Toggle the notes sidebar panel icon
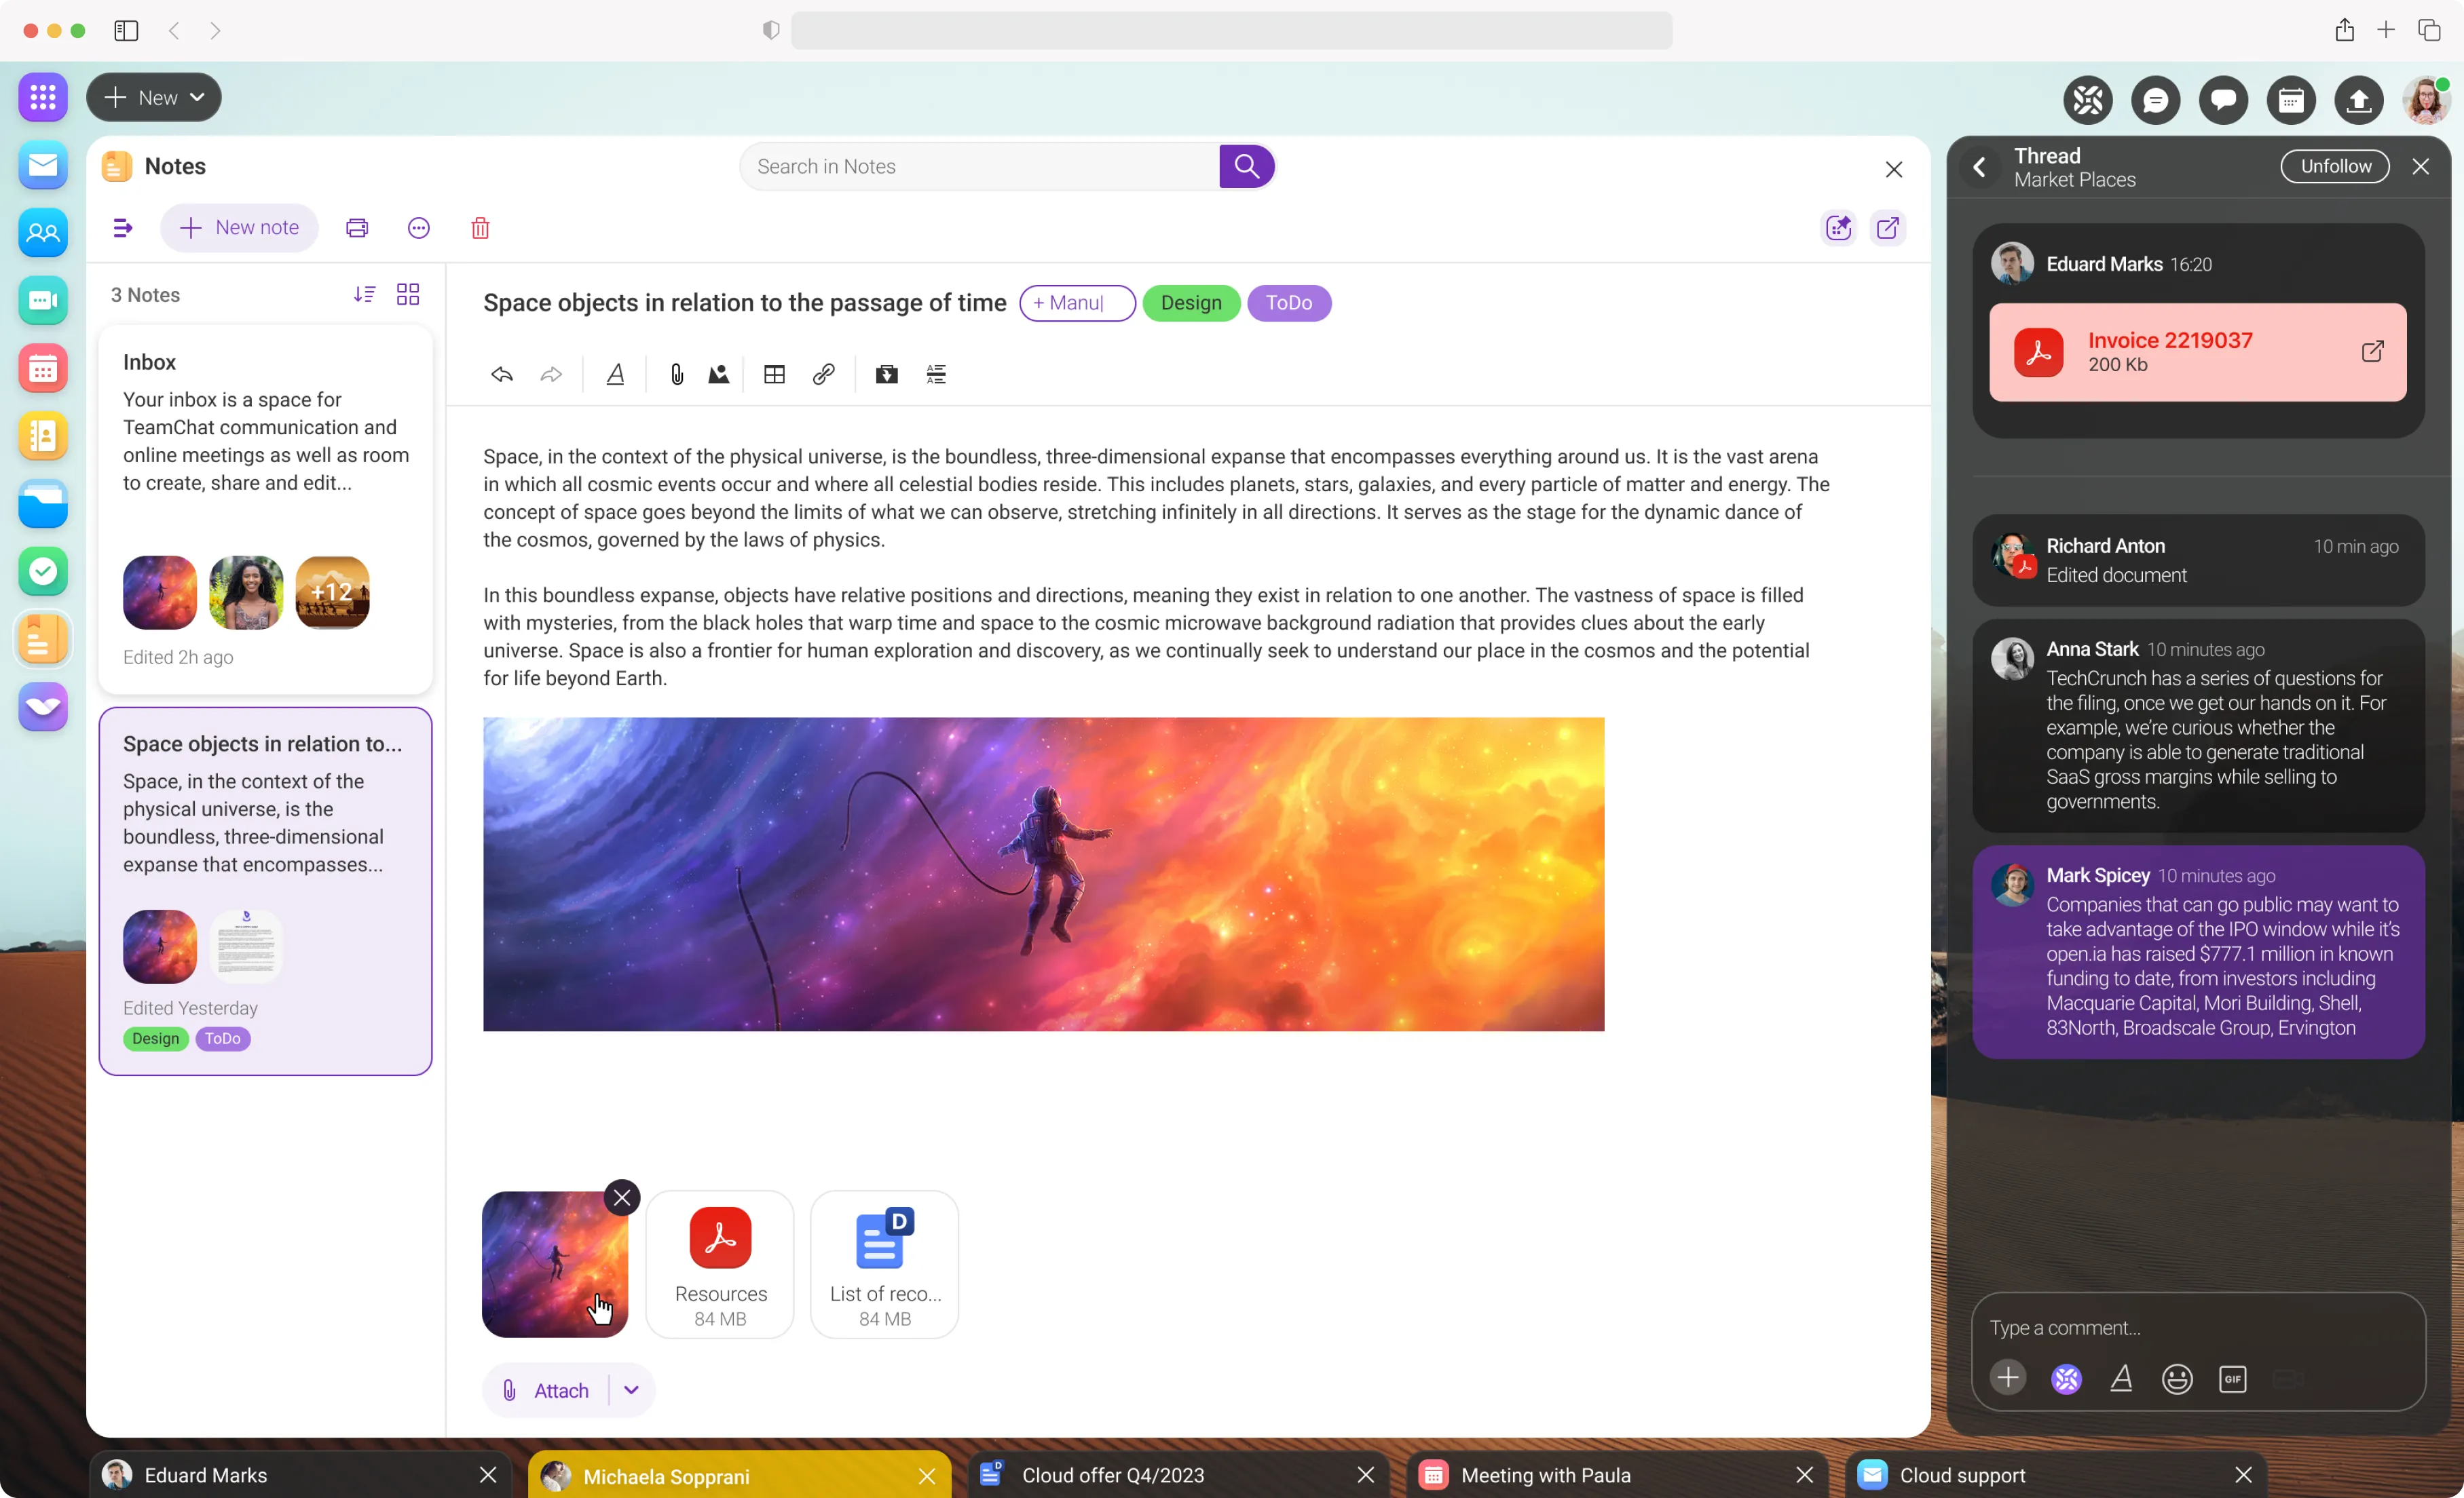This screenshot has width=2464, height=1498. tap(123, 228)
